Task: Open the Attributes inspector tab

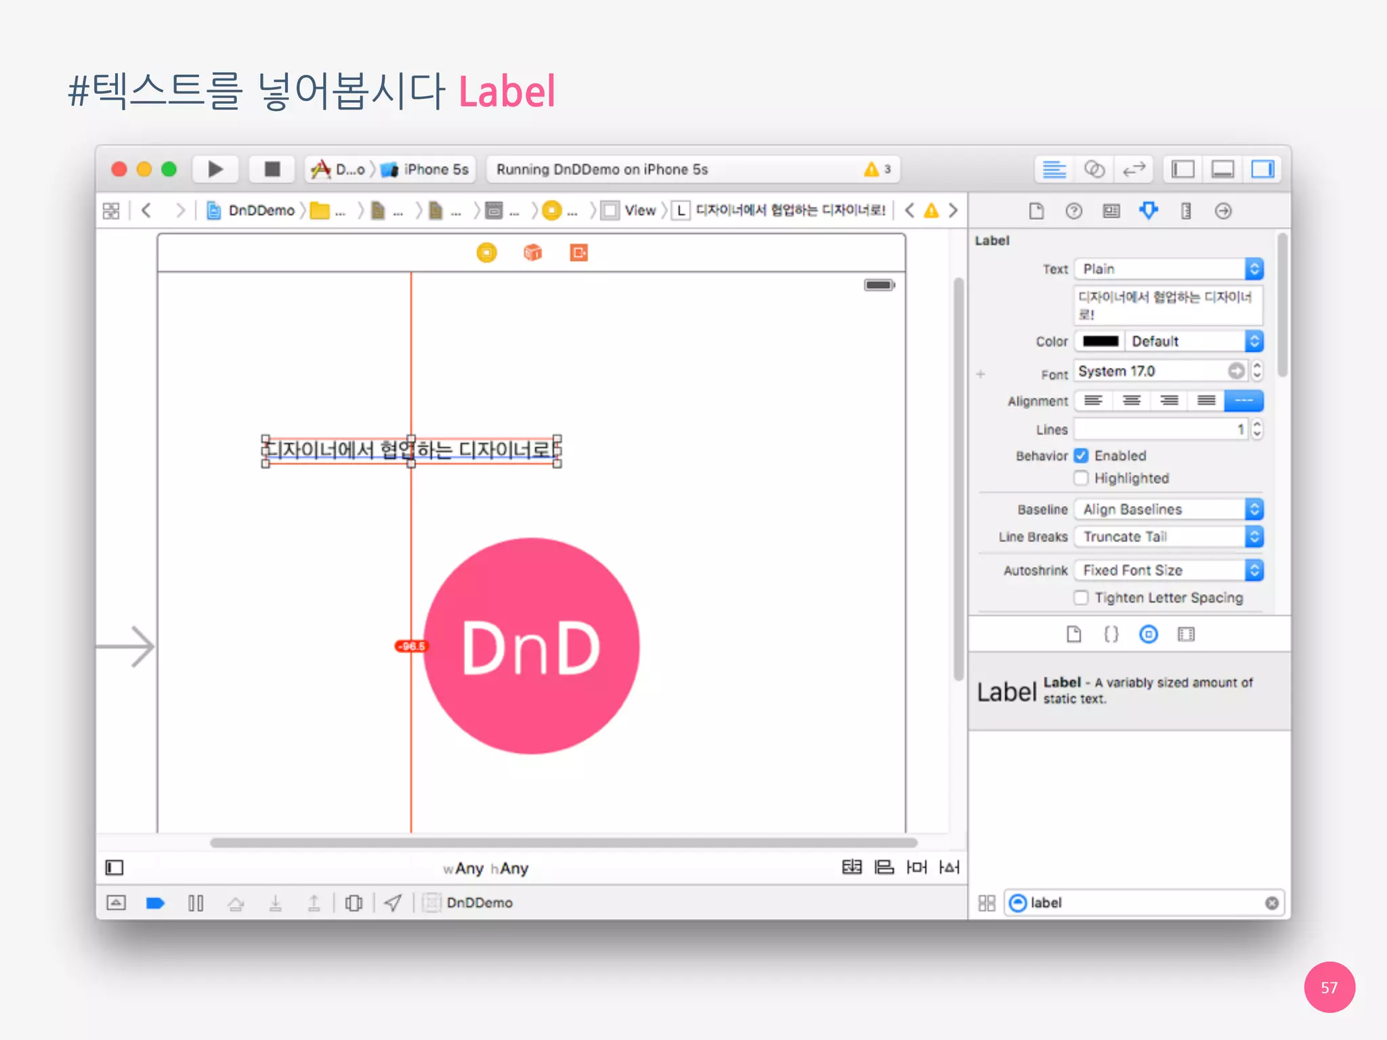Action: coord(1149,211)
